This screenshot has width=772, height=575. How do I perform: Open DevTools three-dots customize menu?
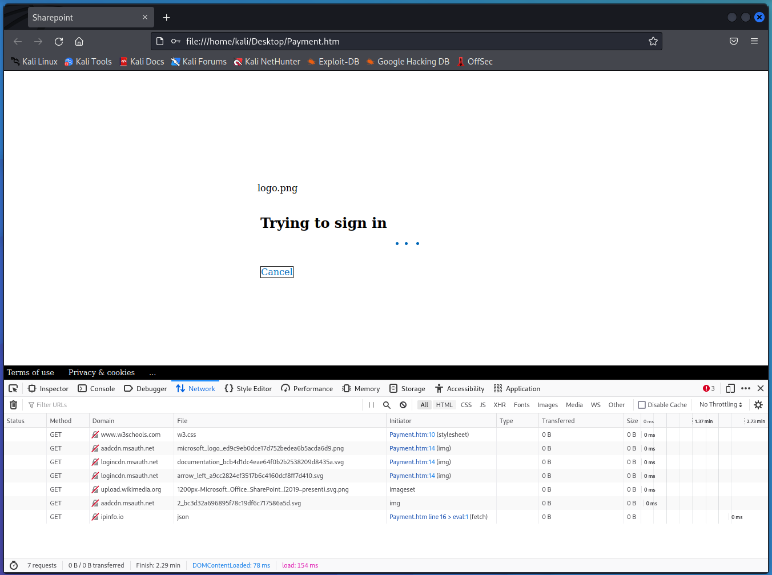point(746,388)
